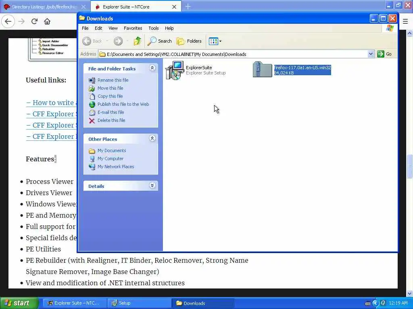Click the ExplorerSuite file name label
The height and width of the screenshot is (309, 413).
199,68
